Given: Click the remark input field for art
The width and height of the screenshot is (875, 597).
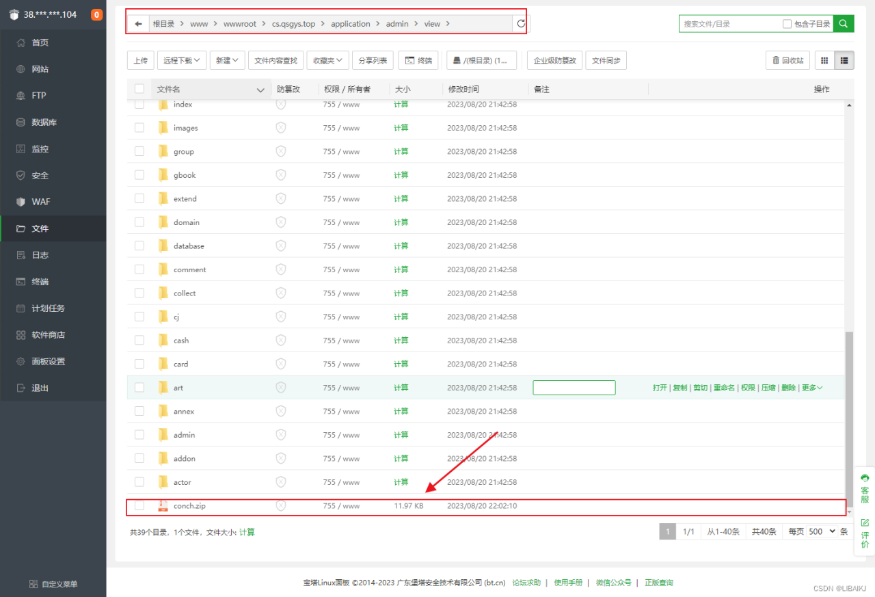Looking at the screenshot, I should pos(574,388).
